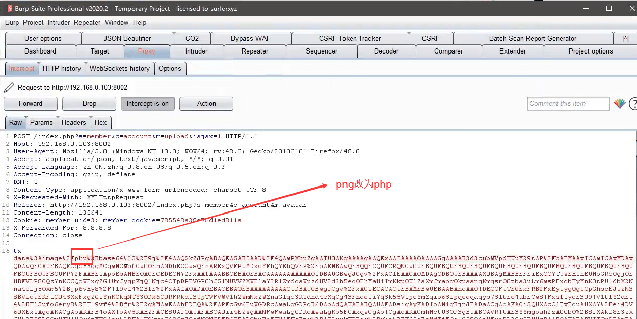This screenshot has height=319, width=637.
Task: Open the Burp menu
Action: 12,22
